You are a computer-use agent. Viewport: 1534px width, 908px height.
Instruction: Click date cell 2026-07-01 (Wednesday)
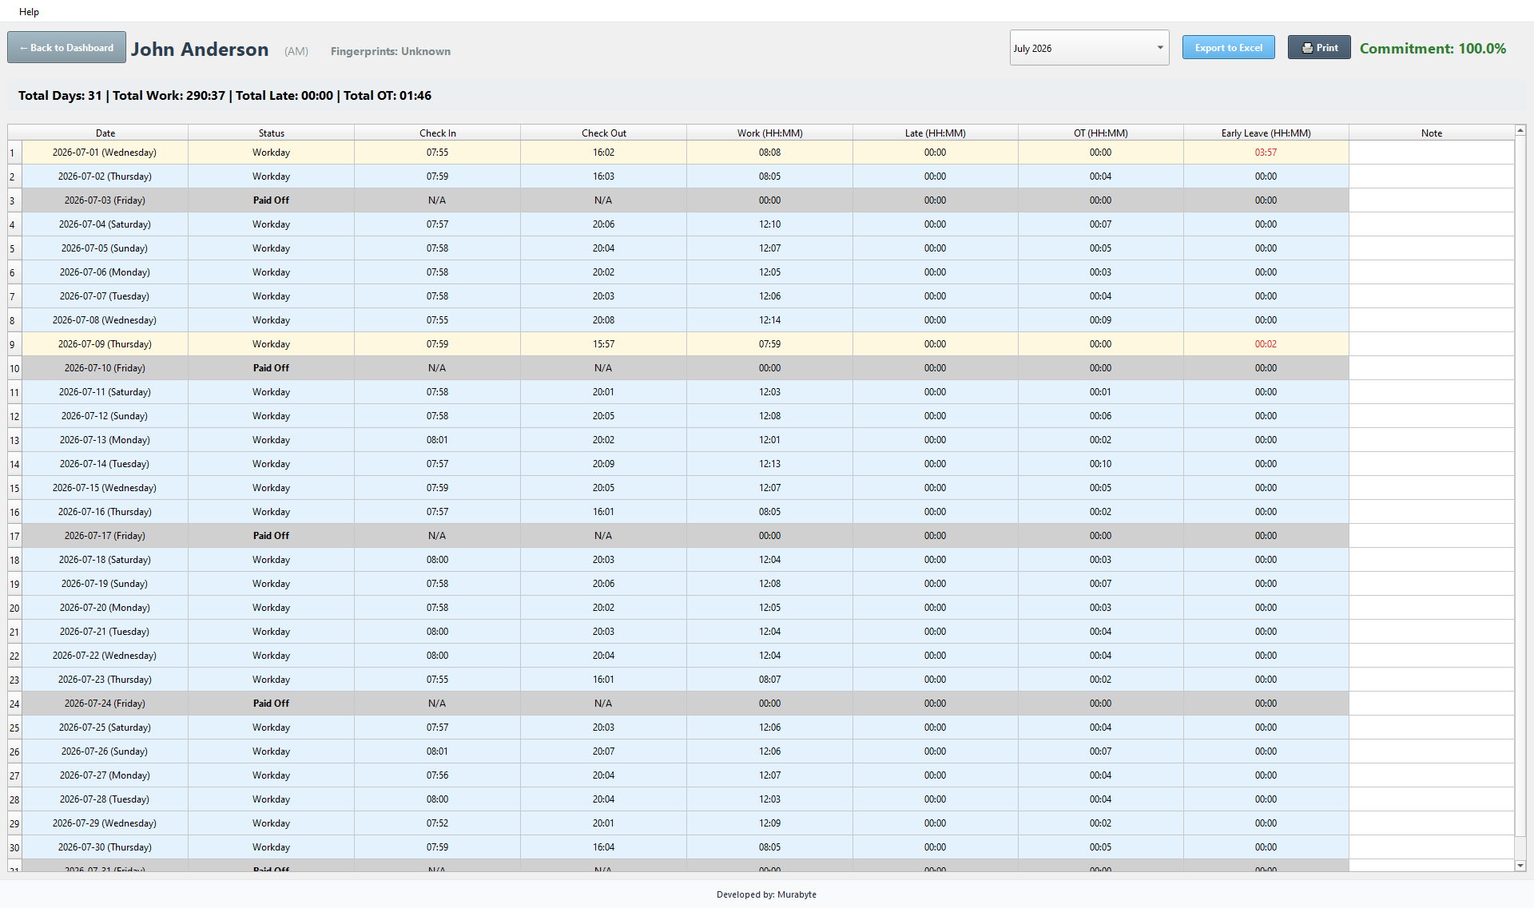(105, 153)
